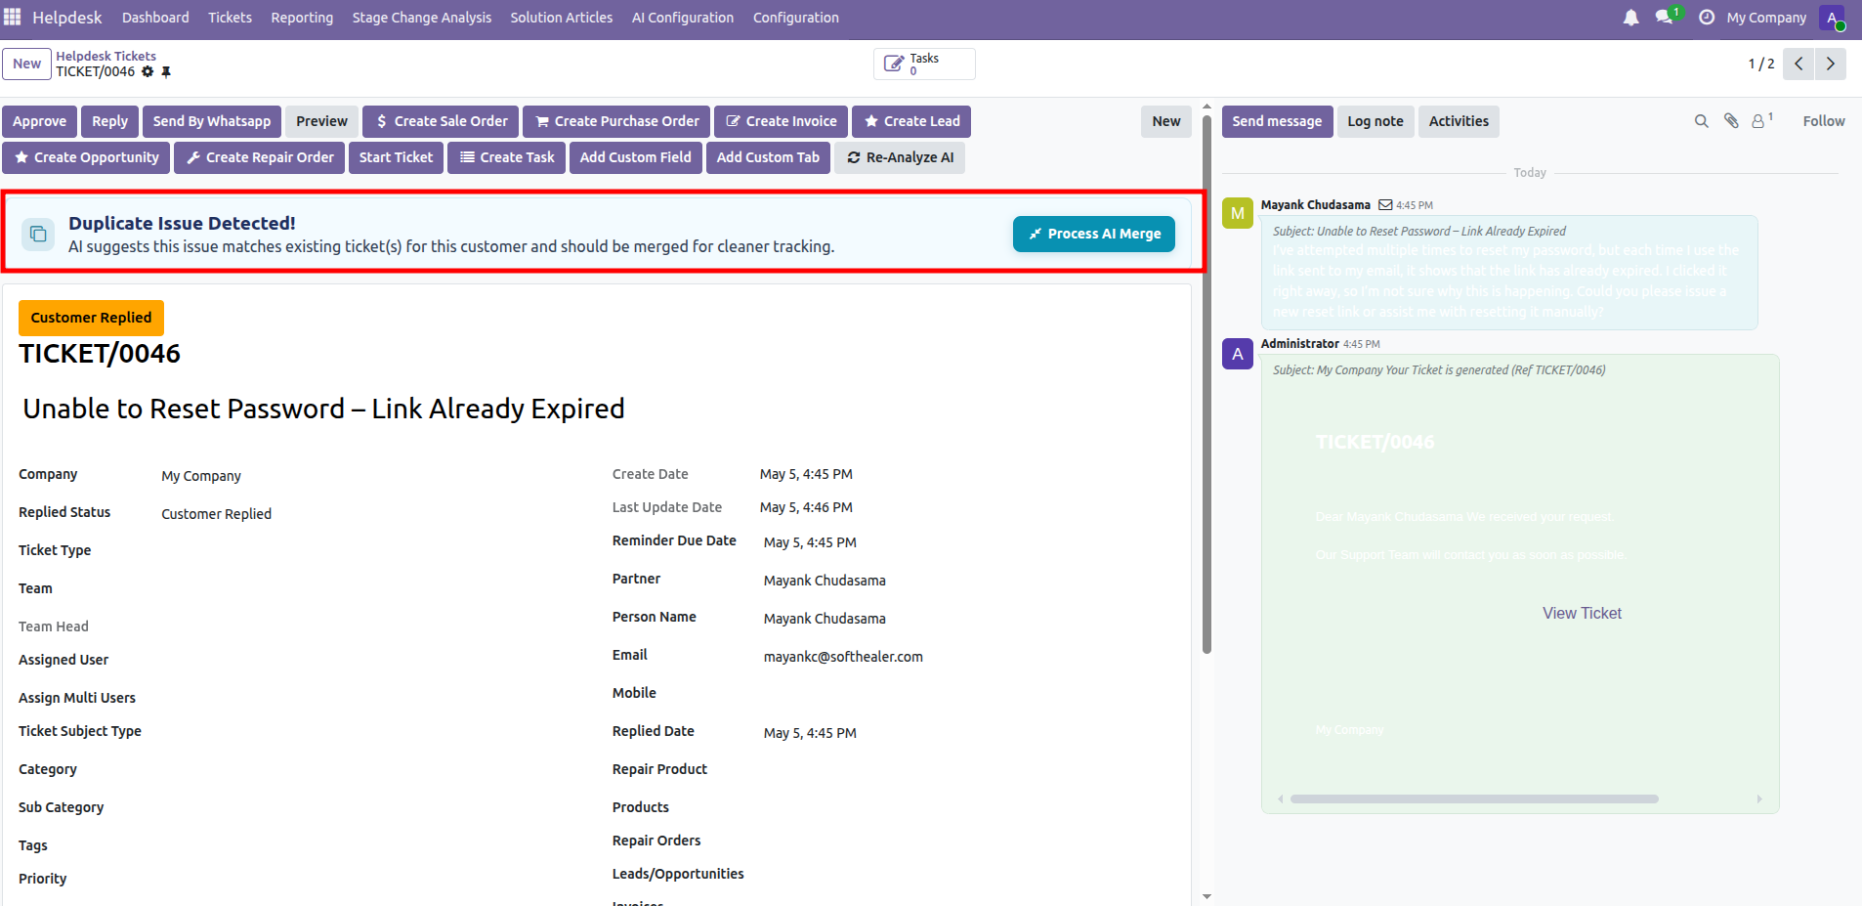Click the Log note tab
The height and width of the screenshot is (906, 1862).
[x=1375, y=121]
